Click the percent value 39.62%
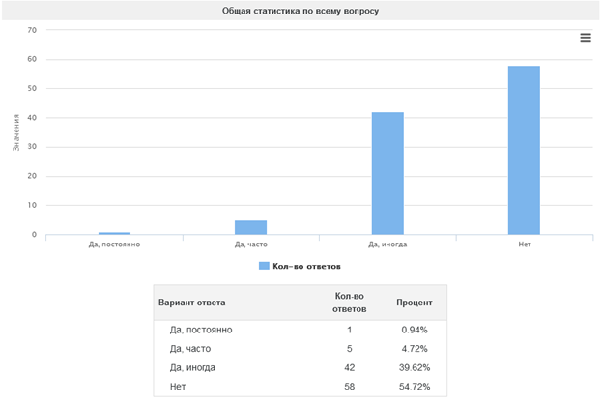Viewport: 602px width, 404px height. coord(415,367)
